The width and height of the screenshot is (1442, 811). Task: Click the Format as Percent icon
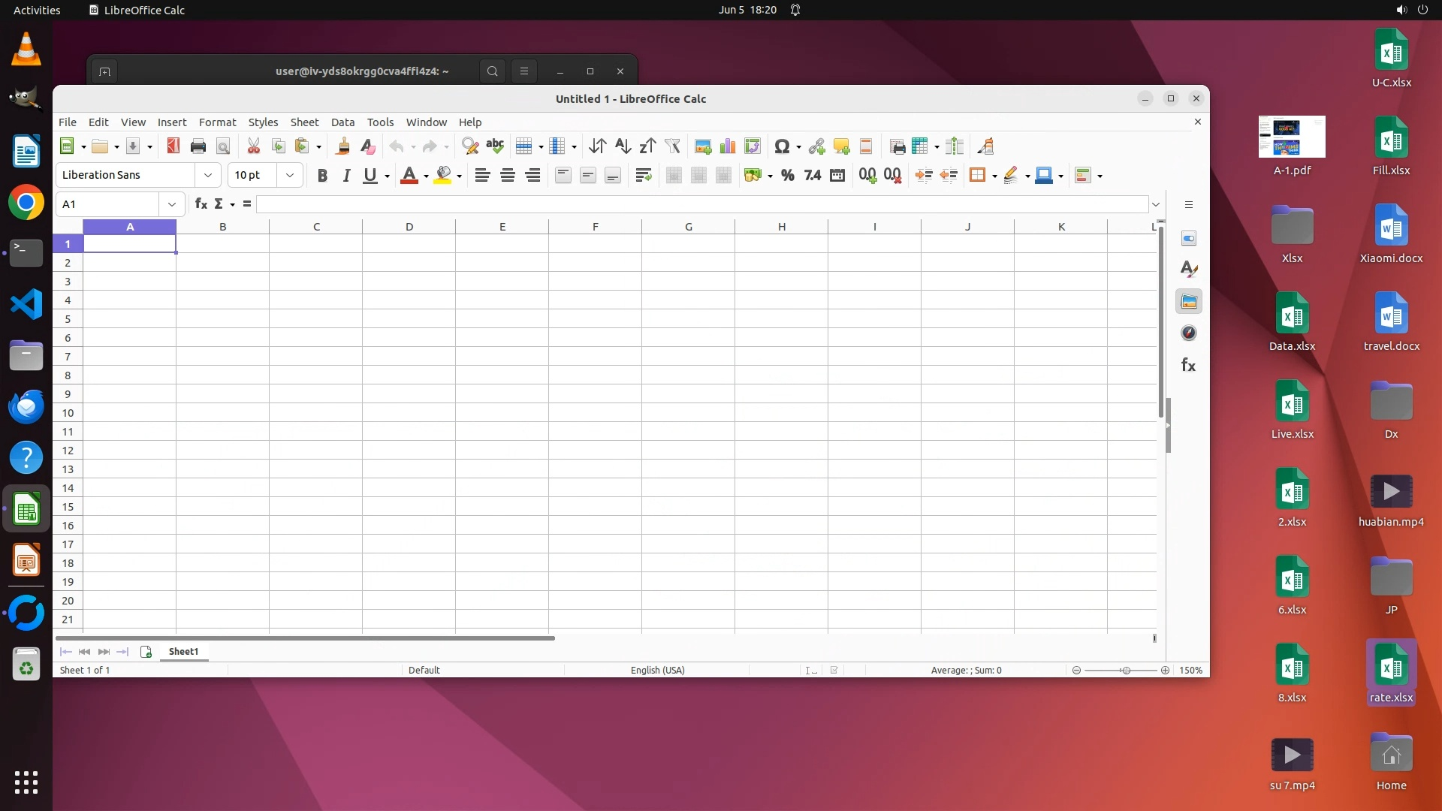787,176
